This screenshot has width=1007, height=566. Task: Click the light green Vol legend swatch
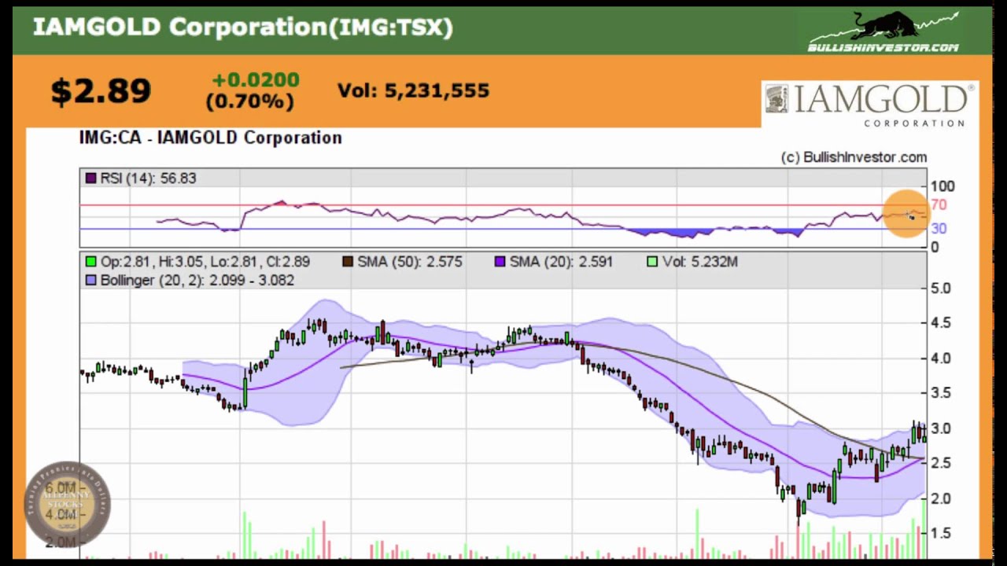[651, 262]
